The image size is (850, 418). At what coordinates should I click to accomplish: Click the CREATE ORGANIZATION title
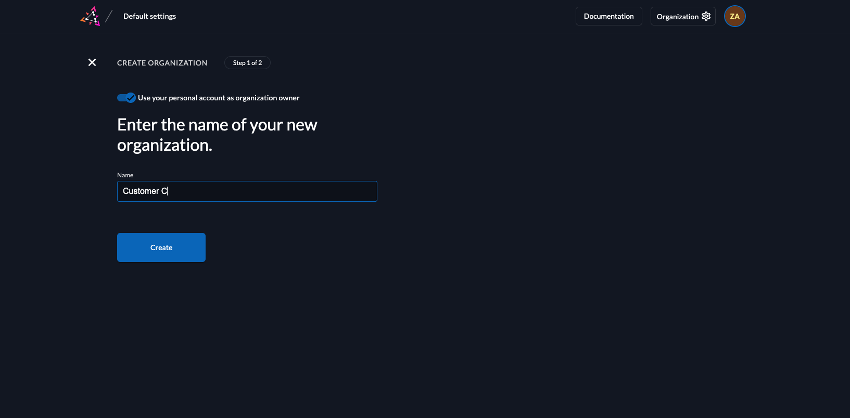162,63
